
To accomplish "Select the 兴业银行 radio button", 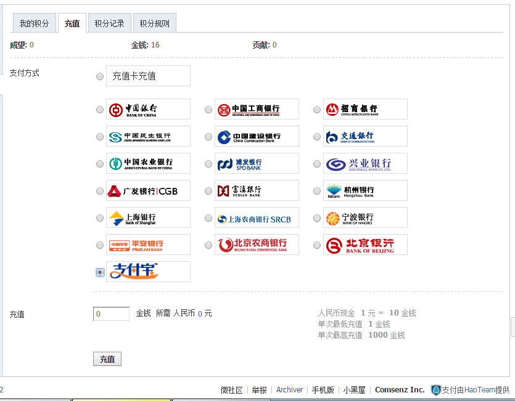I will click(x=317, y=164).
